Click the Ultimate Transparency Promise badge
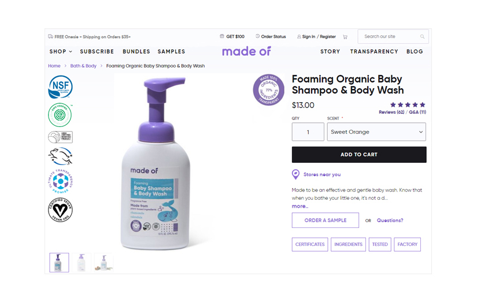Screen dimensions: 477x303 coord(60,182)
